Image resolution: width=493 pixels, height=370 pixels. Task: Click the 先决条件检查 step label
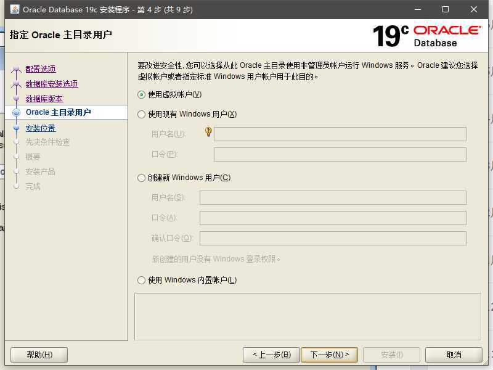coord(47,142)
